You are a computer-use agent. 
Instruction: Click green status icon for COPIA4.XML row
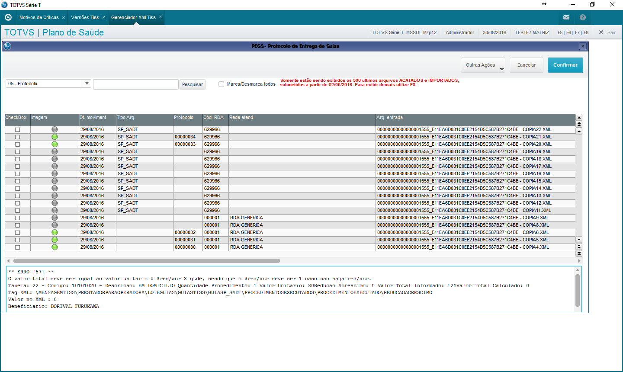55,247
